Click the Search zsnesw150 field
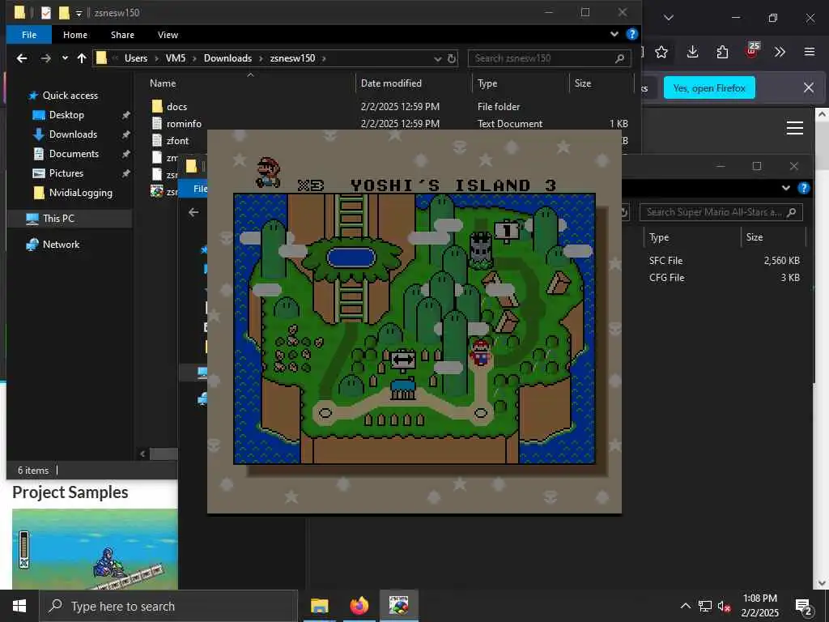829x622 pixels. 549,58
